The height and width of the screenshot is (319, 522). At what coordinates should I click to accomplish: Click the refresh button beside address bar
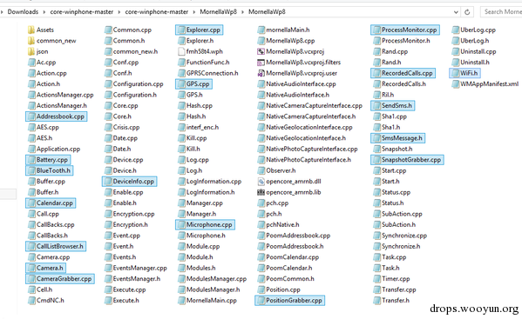coord(467,12)
